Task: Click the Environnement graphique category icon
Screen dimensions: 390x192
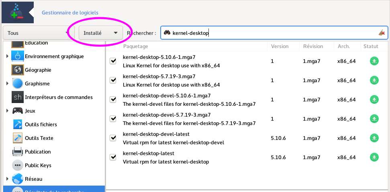Action: [x=17, y=56]
